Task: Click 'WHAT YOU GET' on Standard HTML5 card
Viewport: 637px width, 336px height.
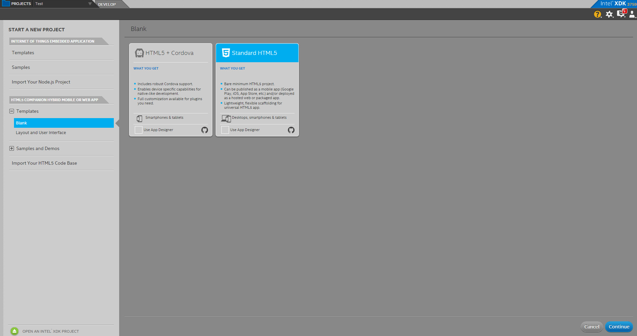Action: coord(232,68)
